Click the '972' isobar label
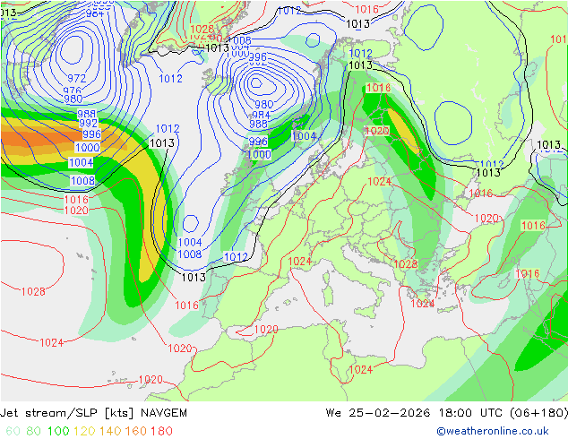Image resolution: width=568 pixels, height=439 pixels. [x=77, y=78]
